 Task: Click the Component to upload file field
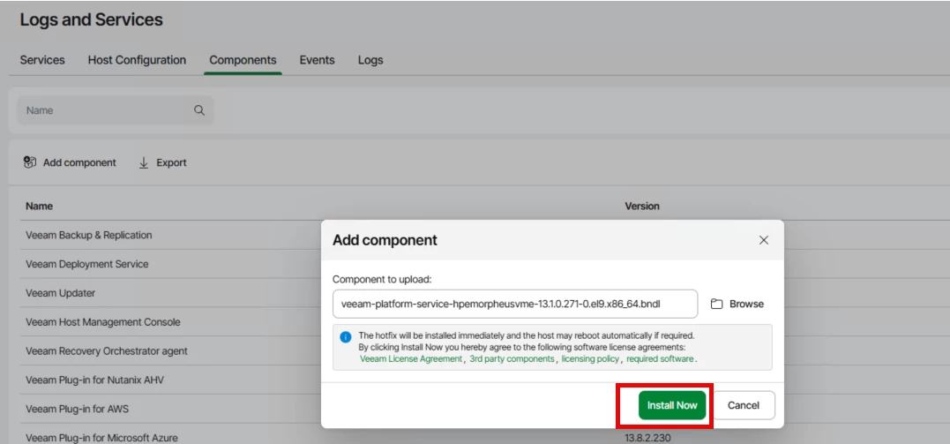pos(515,304)
